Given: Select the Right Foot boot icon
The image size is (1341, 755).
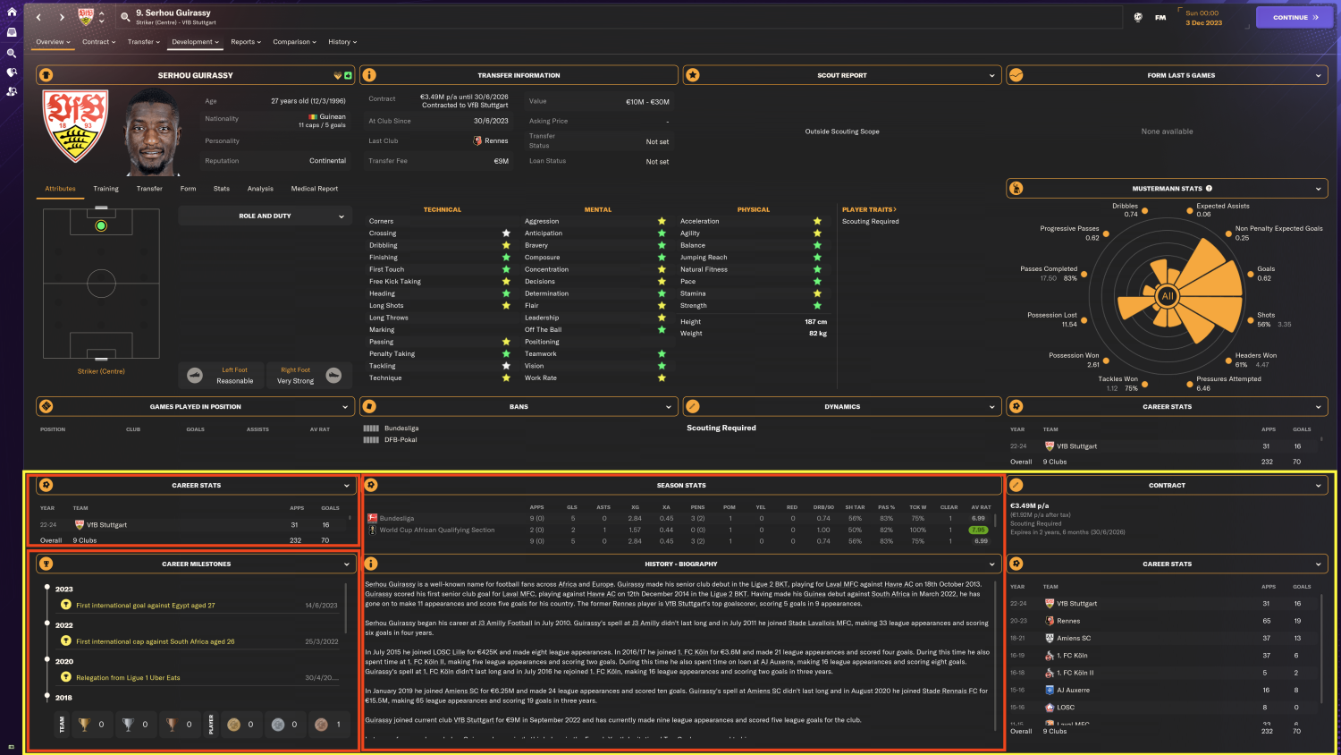Looking at the screenshot, I should point(333,376).
